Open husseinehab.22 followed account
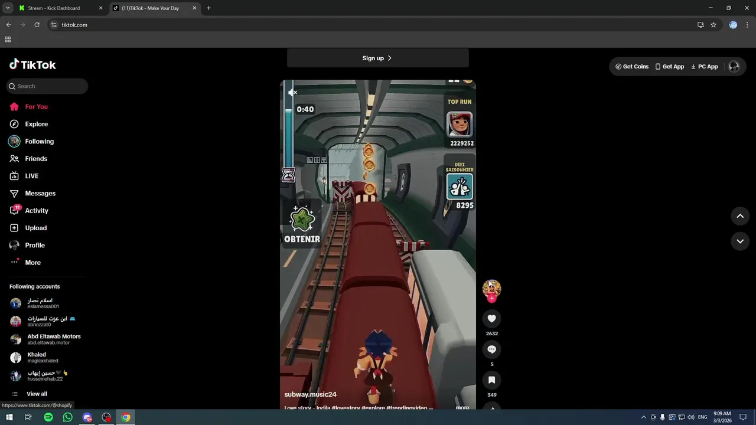Viewport: 756px width, 425px height. click(x=39, y=375)
